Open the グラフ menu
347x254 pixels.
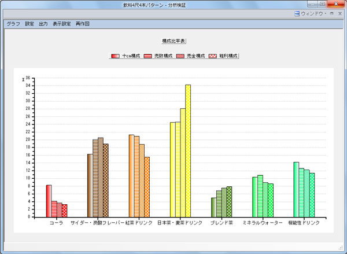click(13, 24)
